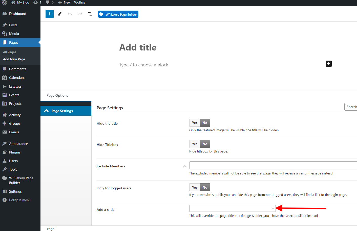Click the Undo arrow
Image resolution: width=357 pixels, height=231 pixels.
[x=70, y=14]
